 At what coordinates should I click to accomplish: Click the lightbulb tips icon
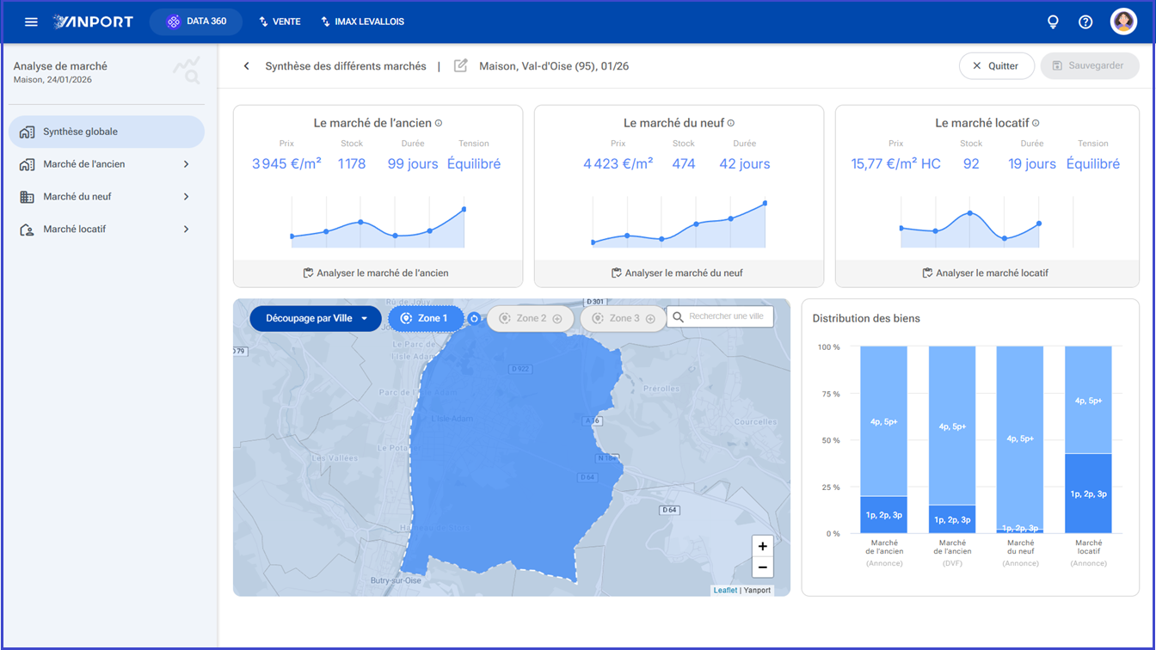pos(1053,21)
